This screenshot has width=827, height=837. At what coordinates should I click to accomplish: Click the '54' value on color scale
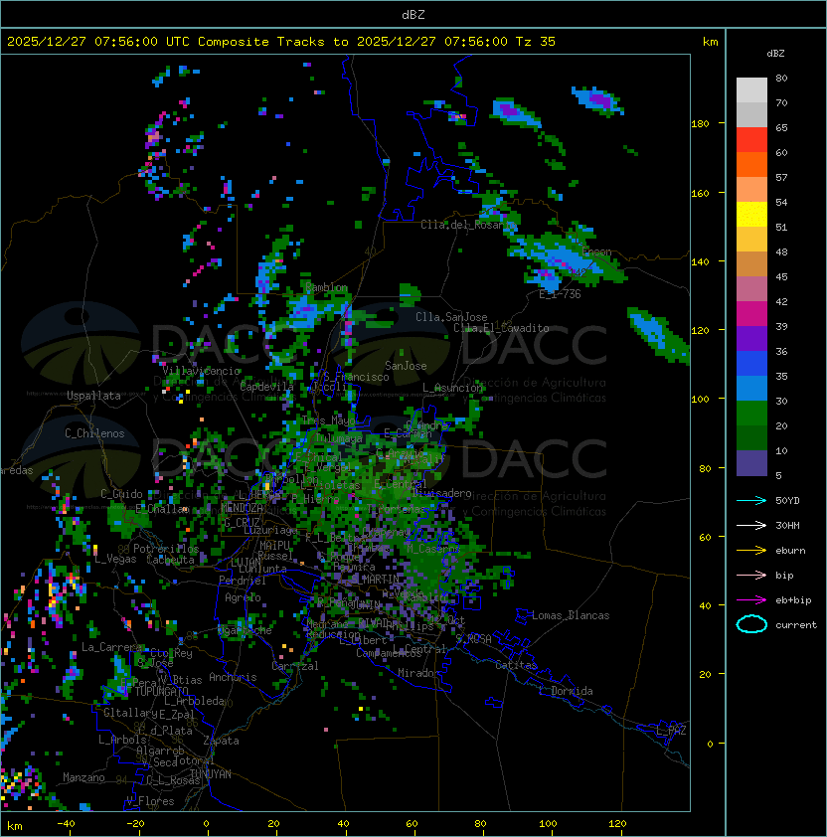point(781,203)
